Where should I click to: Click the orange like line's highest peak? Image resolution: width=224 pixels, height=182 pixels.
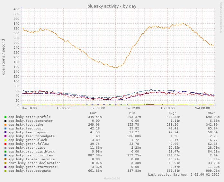[183, 23]
